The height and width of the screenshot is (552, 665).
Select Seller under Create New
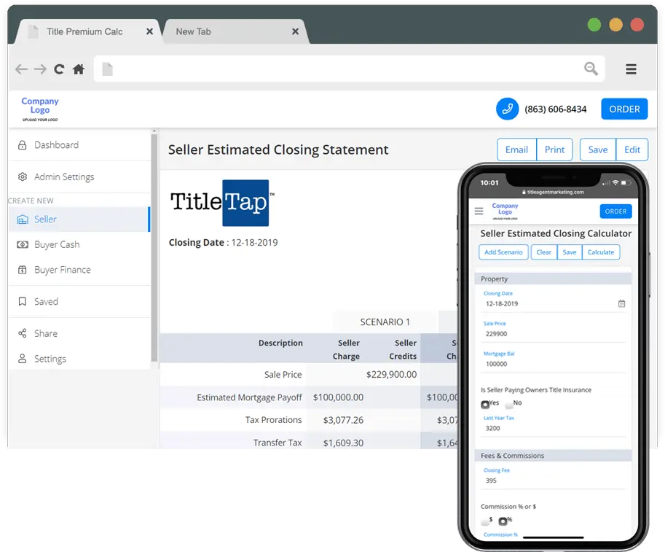(x=79, y=219)
